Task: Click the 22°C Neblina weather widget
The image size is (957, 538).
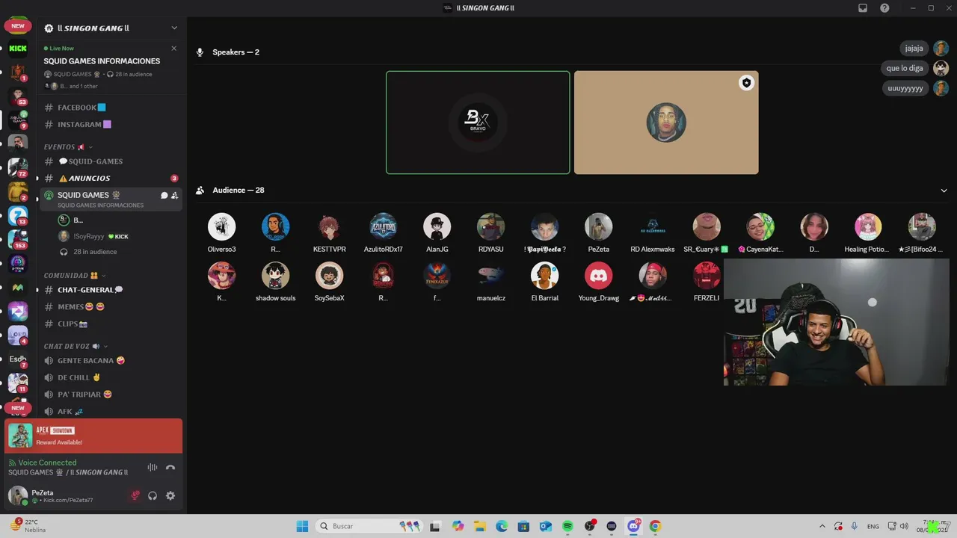Action: (28, 526)
